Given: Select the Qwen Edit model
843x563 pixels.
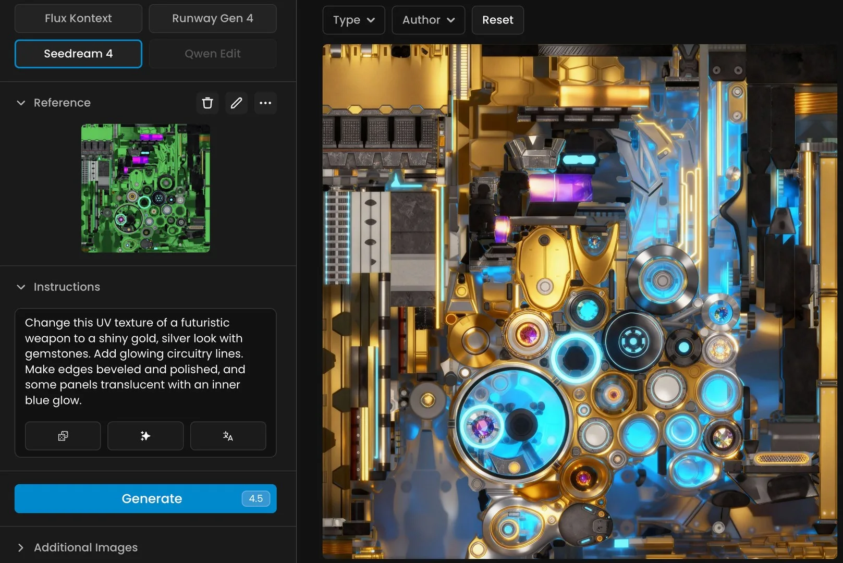Looking at the screenshot, I should point(212,53).
